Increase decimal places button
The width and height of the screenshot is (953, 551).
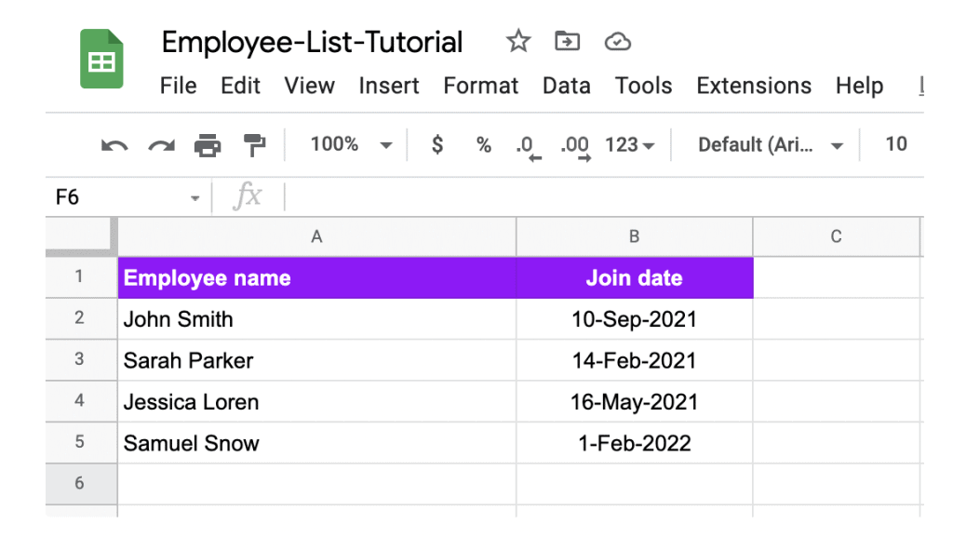575,146
